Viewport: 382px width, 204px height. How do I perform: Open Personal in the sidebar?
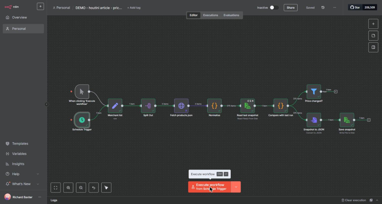[23, 29]
